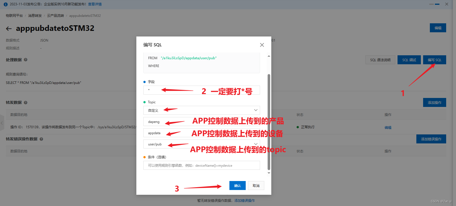Screen dimensions: 456x206
Task: Click the 添加错误操作 link at the bottom
Action: coord(245,200)
